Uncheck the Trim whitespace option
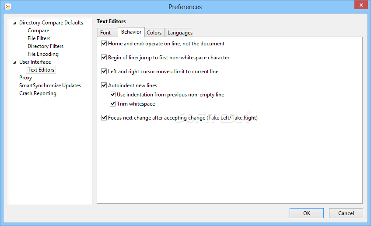This screenshot has height=226, width=371. pos(112,103)
